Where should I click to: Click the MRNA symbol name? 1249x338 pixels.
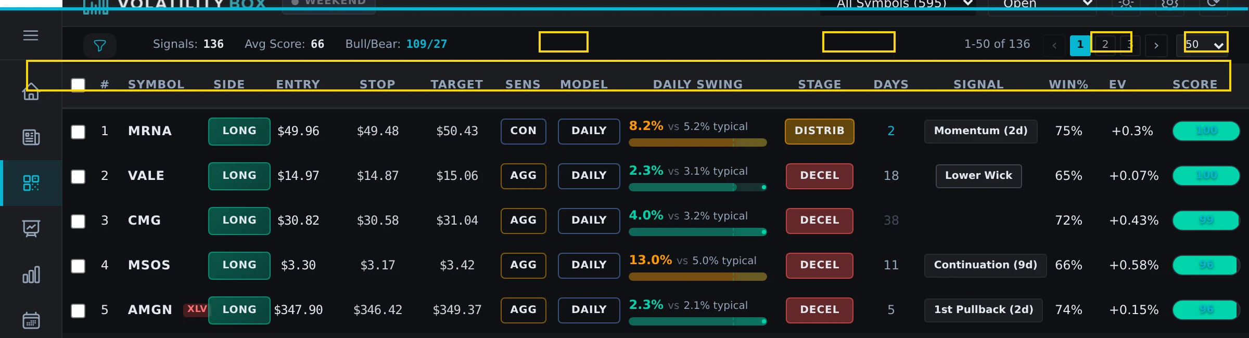pos(150,131)
